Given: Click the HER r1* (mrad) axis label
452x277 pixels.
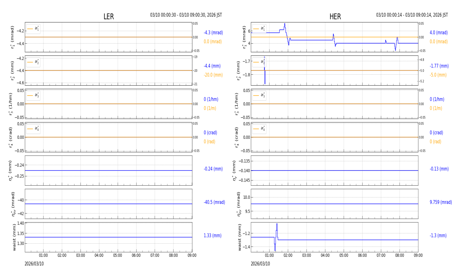Looking at the screenshot, I should (x=244, y=37).
